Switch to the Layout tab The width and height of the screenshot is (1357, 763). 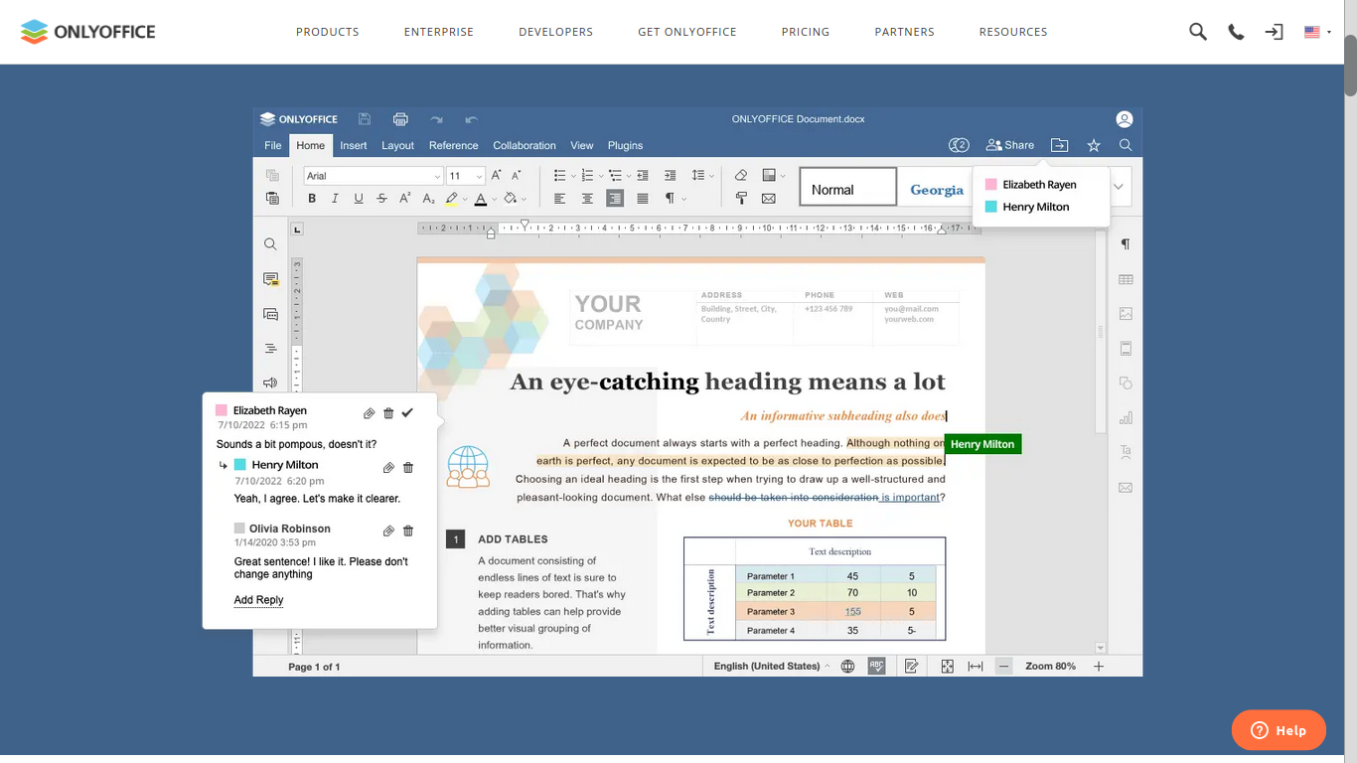point(397,145)
